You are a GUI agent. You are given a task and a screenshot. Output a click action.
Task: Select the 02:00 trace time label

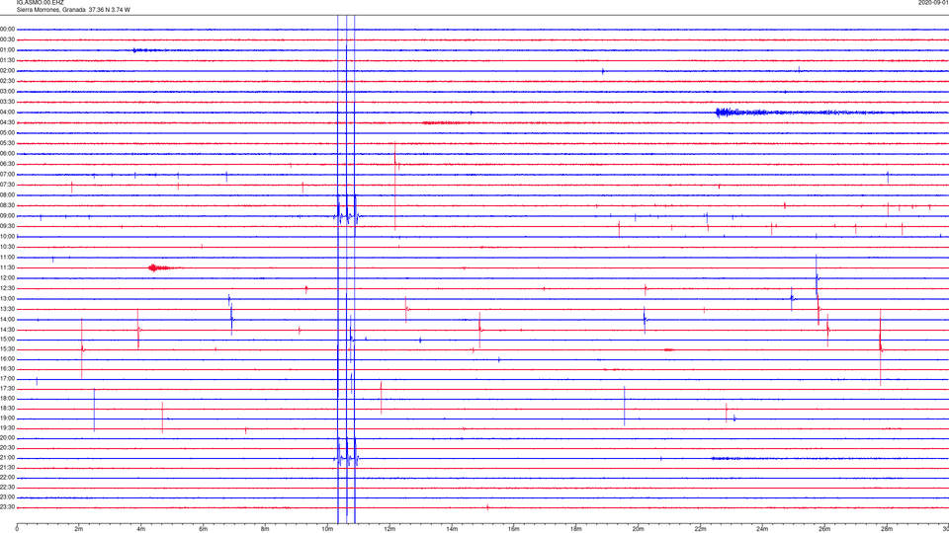(x=7, y=71)
